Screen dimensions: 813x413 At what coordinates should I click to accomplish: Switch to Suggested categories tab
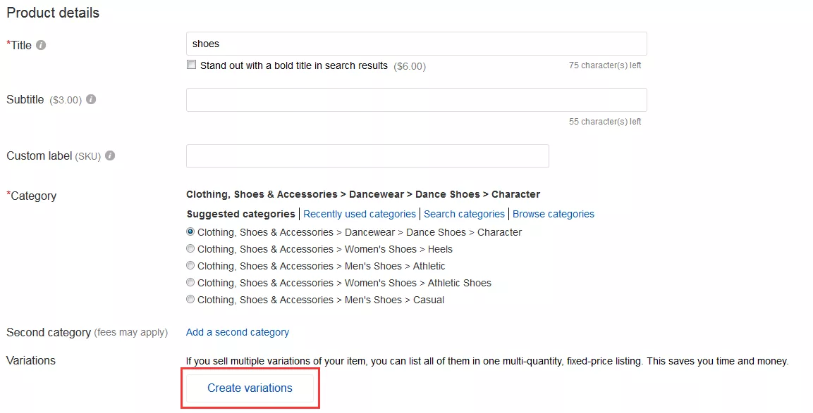pyautogui.click(x=240, y=214)
